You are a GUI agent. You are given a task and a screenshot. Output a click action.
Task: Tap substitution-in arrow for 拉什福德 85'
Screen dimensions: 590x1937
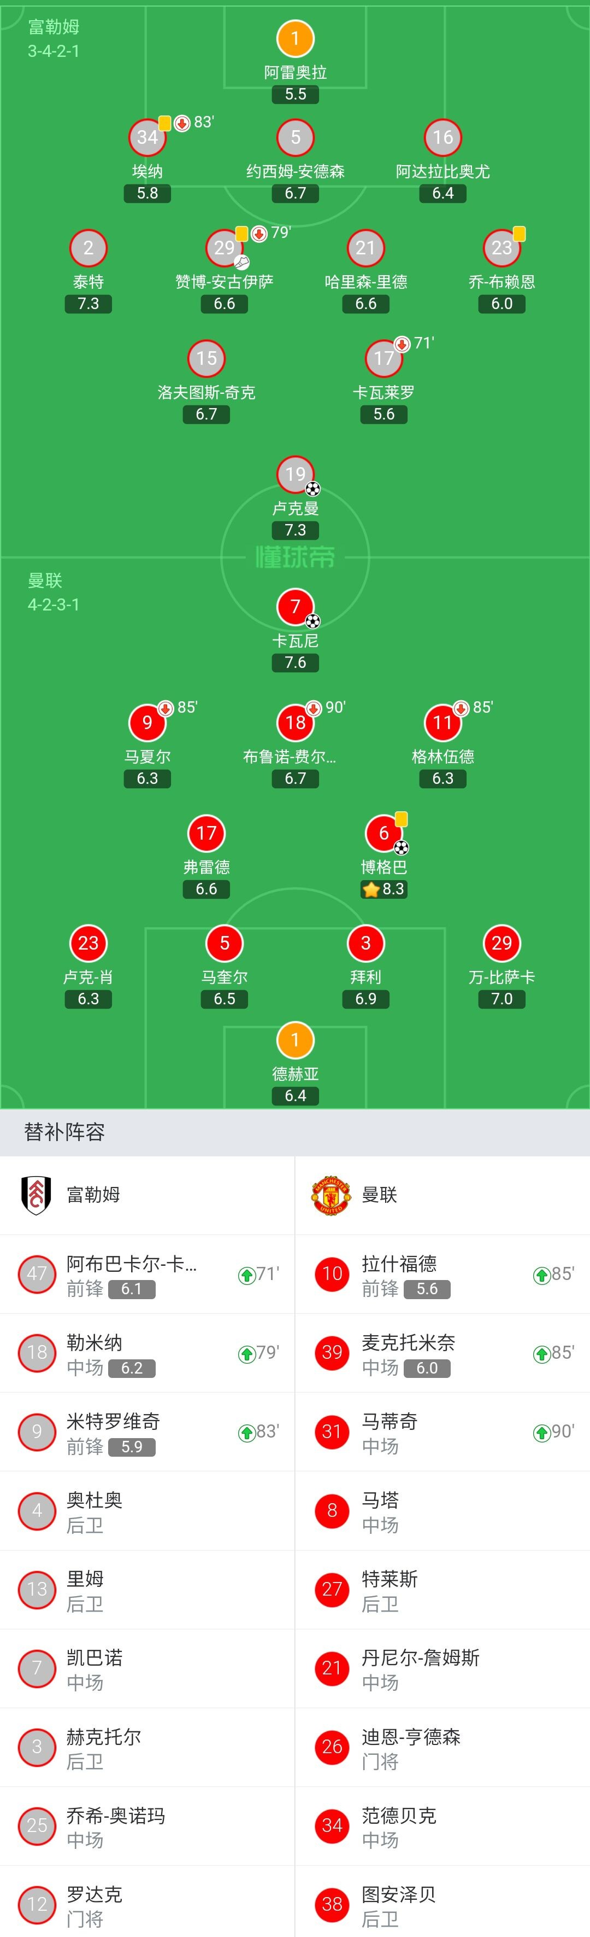(x=541, y=1275)
